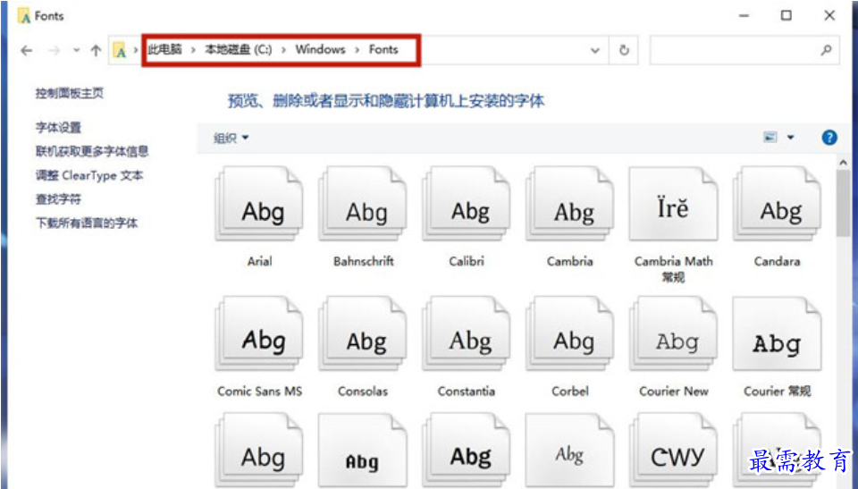Maximize the Fonts window
The width and height of the screenshot is (858, 489).
786,15
